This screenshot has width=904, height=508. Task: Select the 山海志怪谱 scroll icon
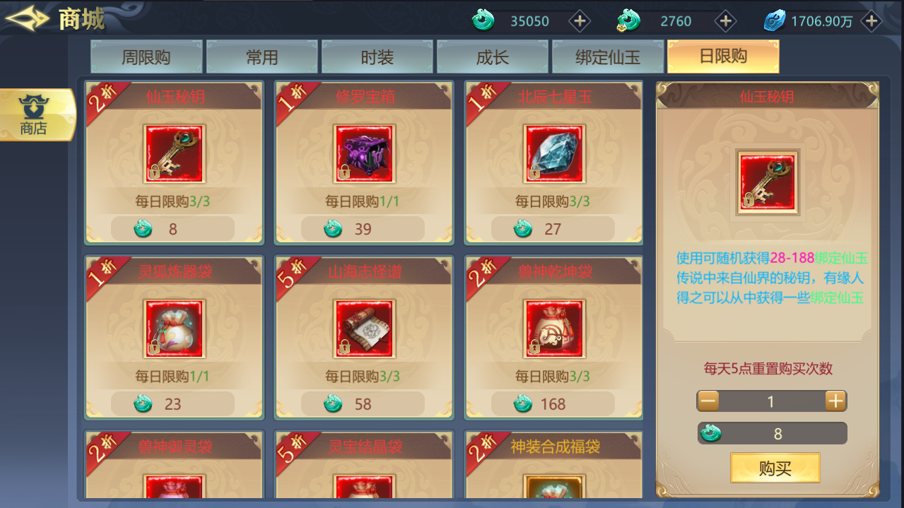(x=364, y=329)
